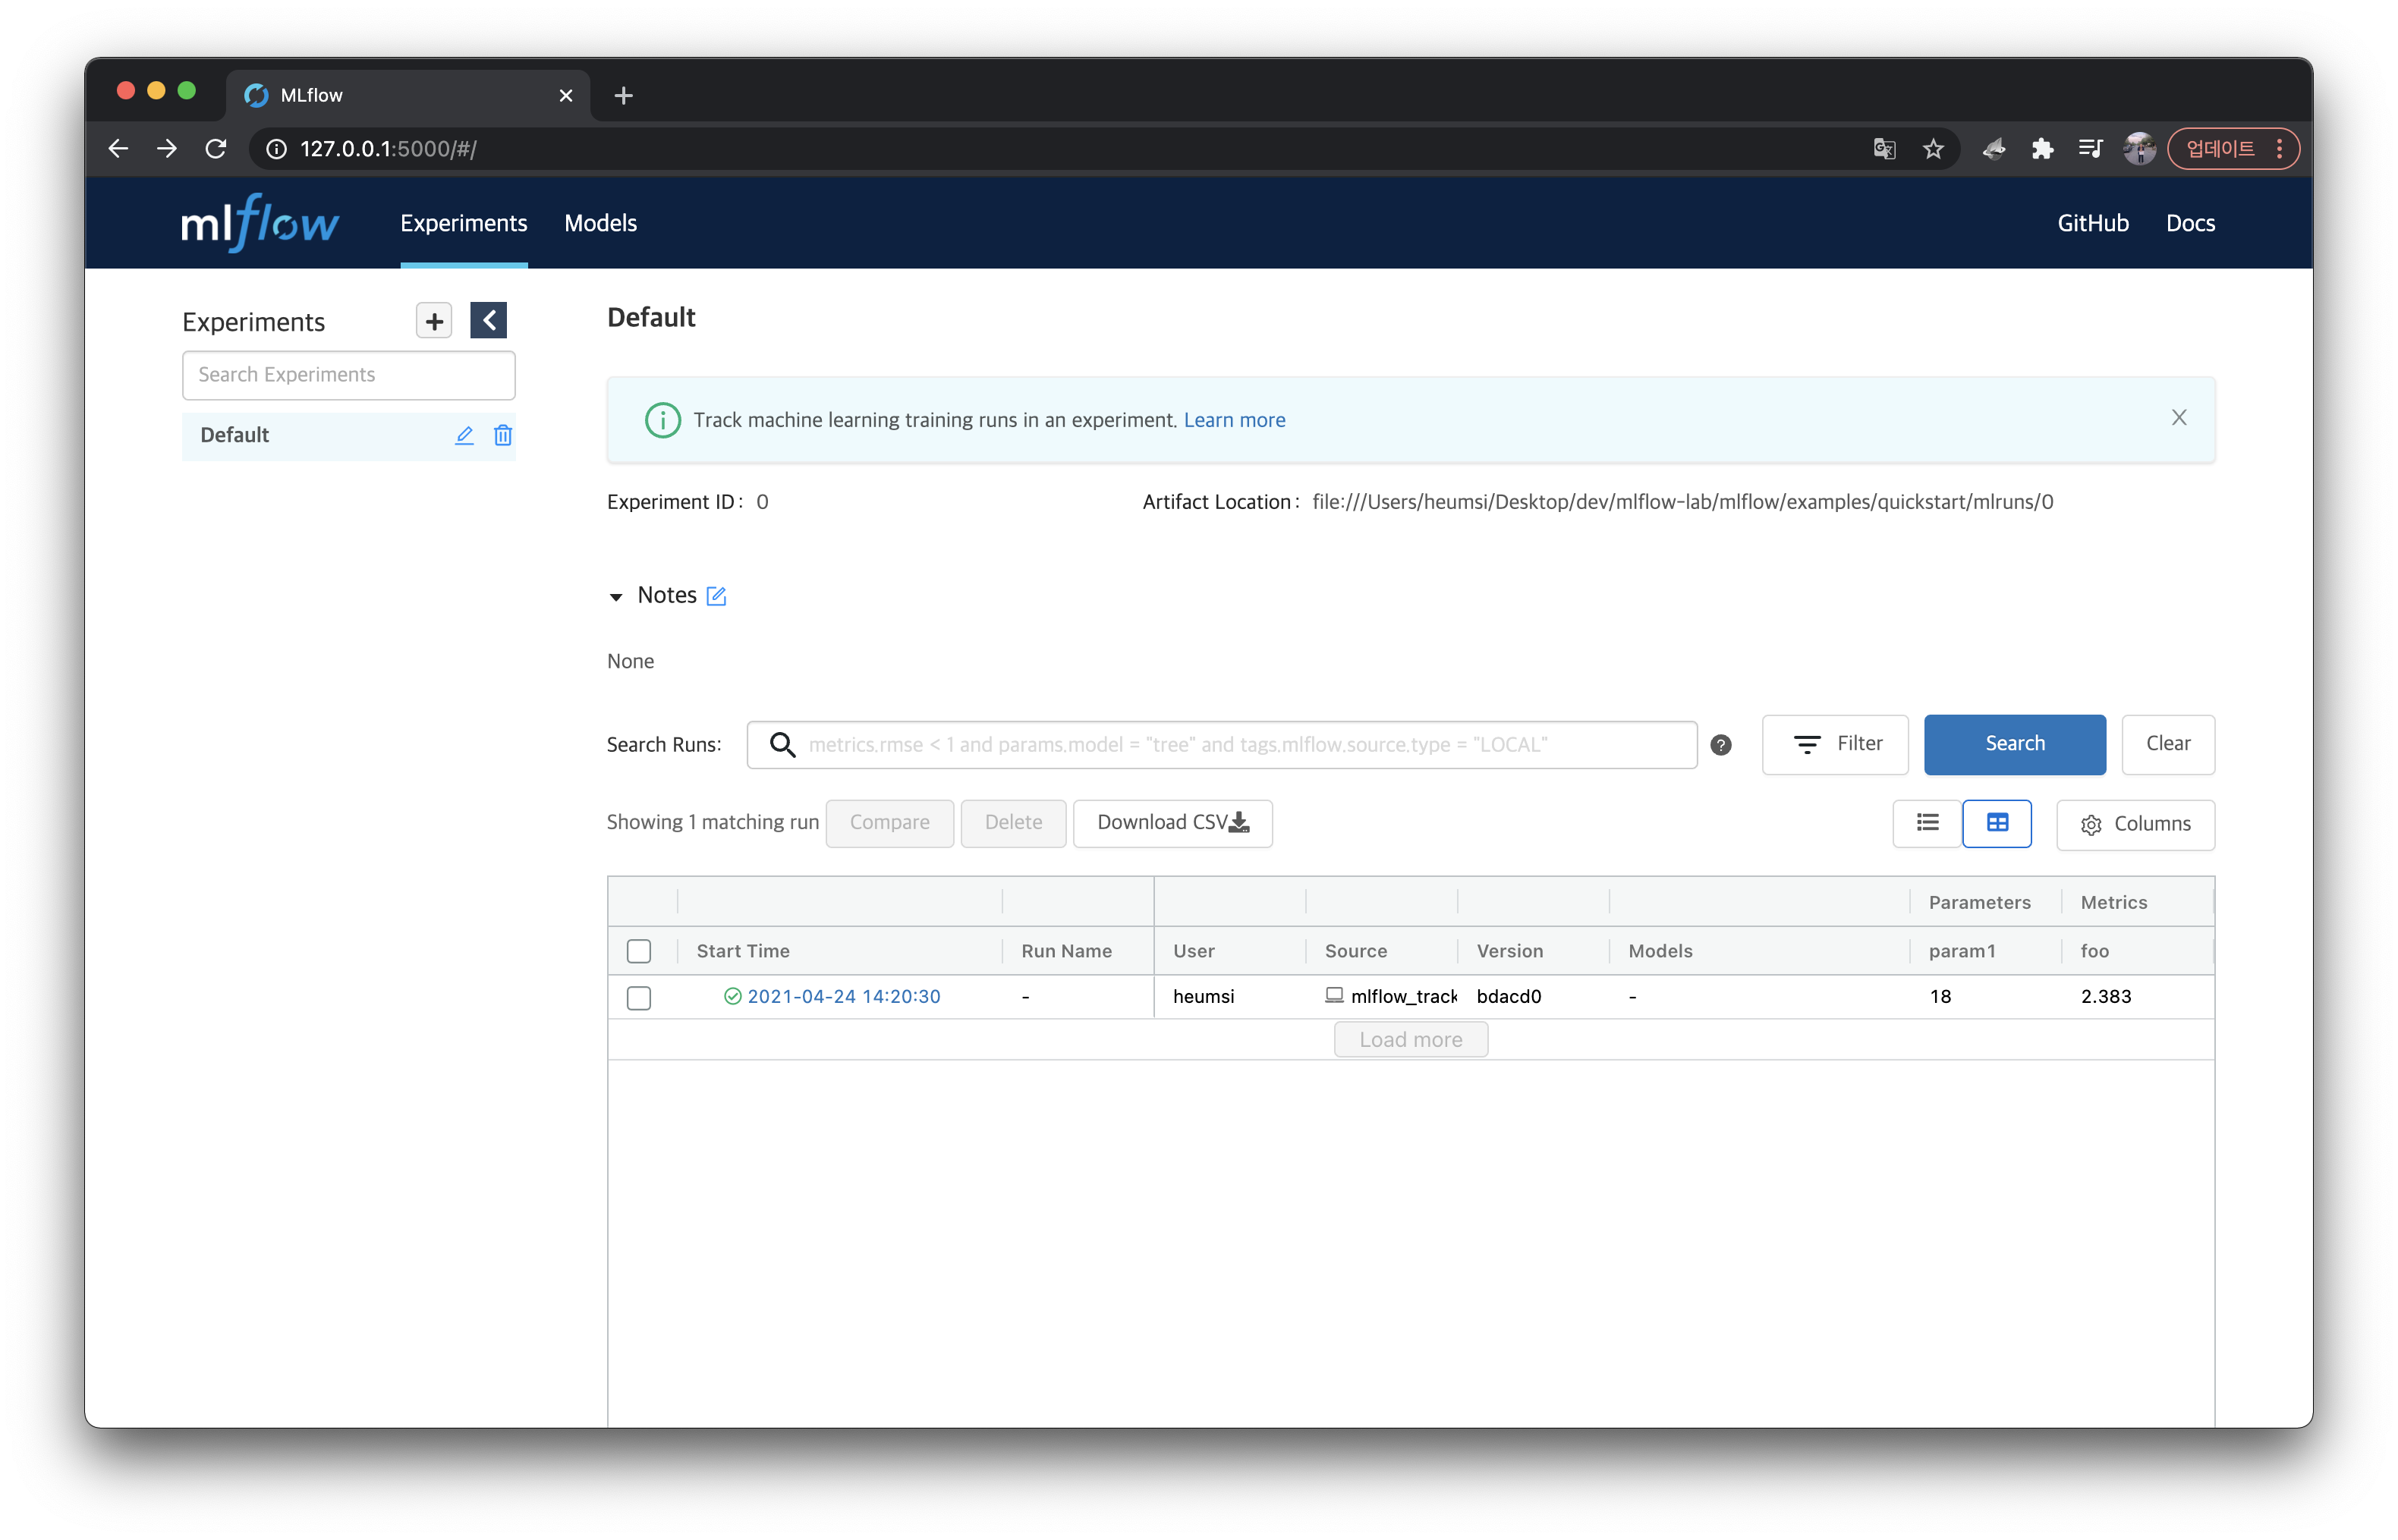Click the trash icon to delete Default
Viewport: 2398px width, 1540px height.
(x=503, y=435)
